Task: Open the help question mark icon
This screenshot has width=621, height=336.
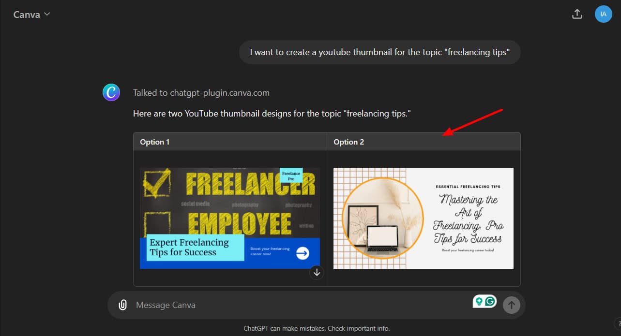Action: click(x=618, y=323)
